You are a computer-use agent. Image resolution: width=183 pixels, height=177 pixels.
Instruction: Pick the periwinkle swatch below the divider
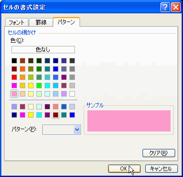click(14, 107)
